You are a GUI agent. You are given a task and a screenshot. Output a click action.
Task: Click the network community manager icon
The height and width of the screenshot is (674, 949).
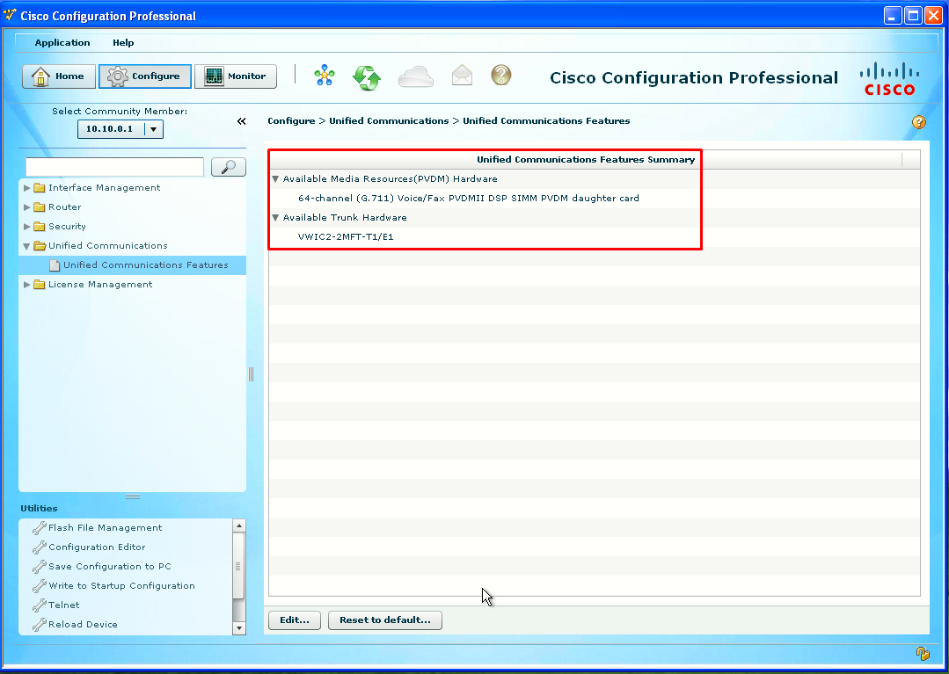(325, 76)
